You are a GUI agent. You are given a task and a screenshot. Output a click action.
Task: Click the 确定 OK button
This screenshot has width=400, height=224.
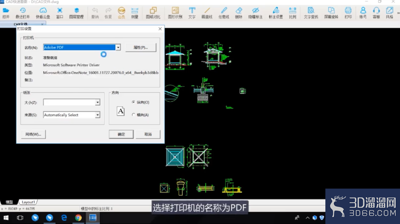tap(121, 134)
